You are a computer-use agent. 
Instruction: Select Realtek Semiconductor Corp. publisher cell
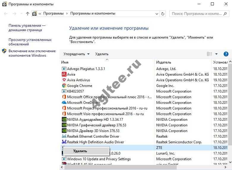pyautogui.click(x=179, y=142)
